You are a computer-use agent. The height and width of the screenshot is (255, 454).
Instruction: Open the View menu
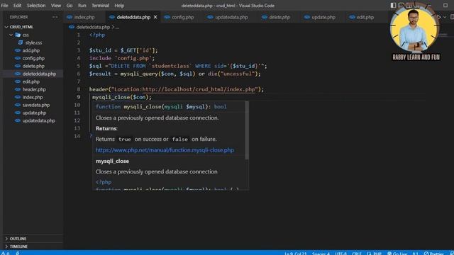(x=56, y=6)
